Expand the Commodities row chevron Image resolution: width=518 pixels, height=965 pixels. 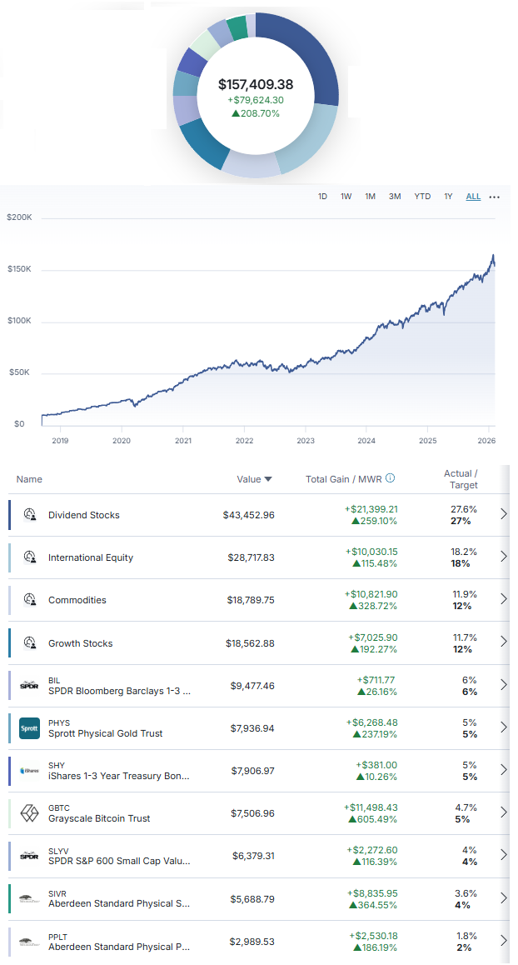point(503,600)
